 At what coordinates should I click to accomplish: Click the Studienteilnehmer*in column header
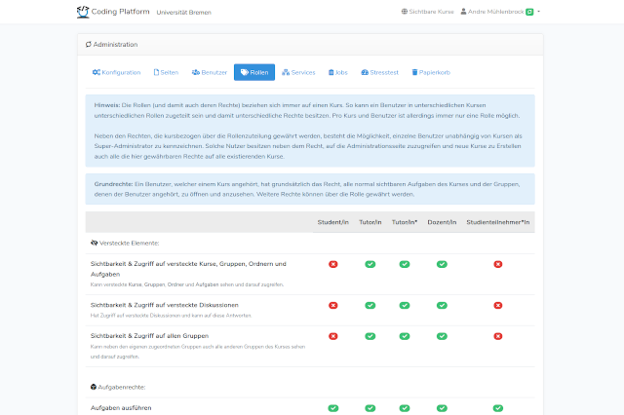click(x=498, y=222)
